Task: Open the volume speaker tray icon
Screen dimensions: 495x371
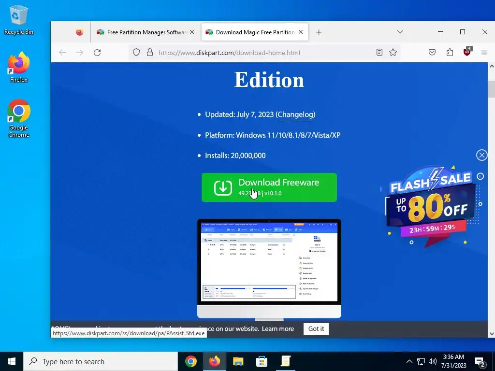Action: 433,361
